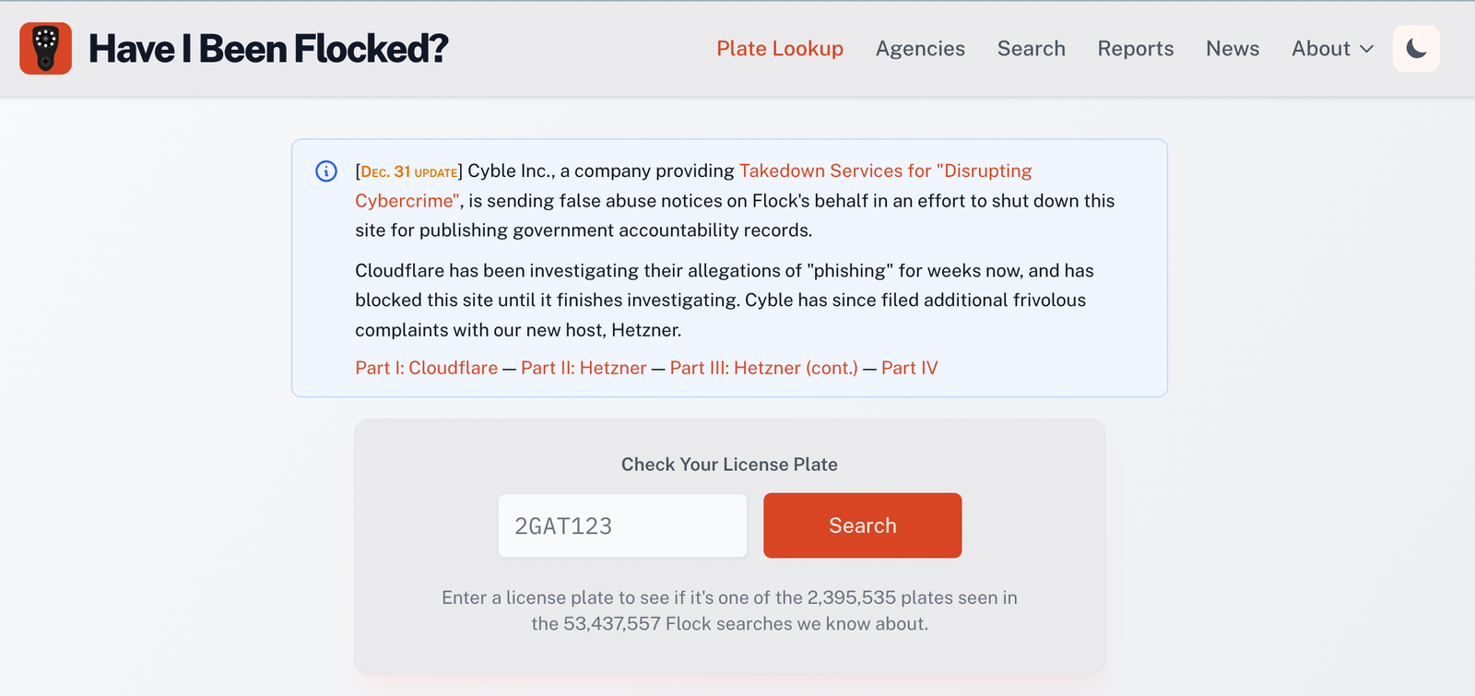
Task: Go to the News section
Action: 1233,49
